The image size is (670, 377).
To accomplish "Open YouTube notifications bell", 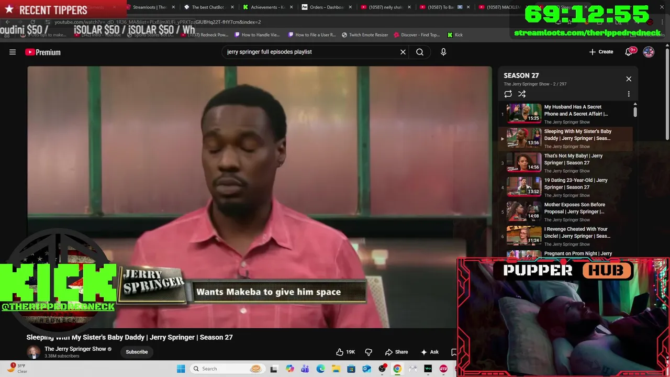I will pos(630,52).
